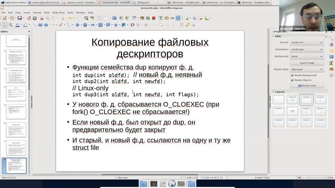Click the terminal icon in bottom dock
The height and width of the screenshot is (188, 335).
[153, 183]
